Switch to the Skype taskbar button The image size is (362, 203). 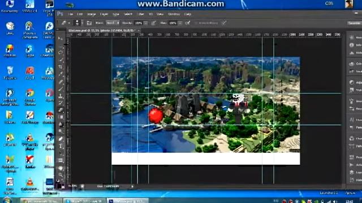84,201
